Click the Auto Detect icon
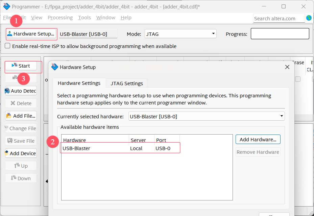 point(7,91)
